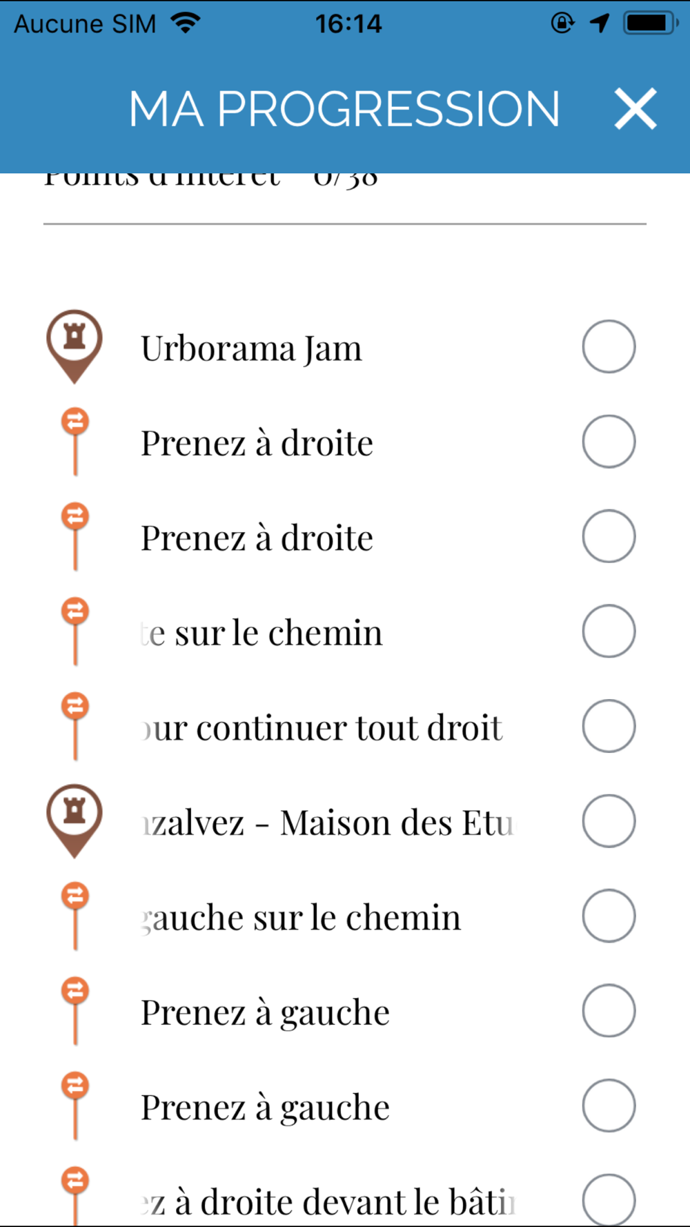Viewport: 690px width, 1227px height.
Task: Open the first Prenez à gauche step
Action: pos(265,1012)
